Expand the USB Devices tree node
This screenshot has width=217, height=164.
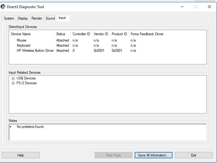click(x=13, y=79)
